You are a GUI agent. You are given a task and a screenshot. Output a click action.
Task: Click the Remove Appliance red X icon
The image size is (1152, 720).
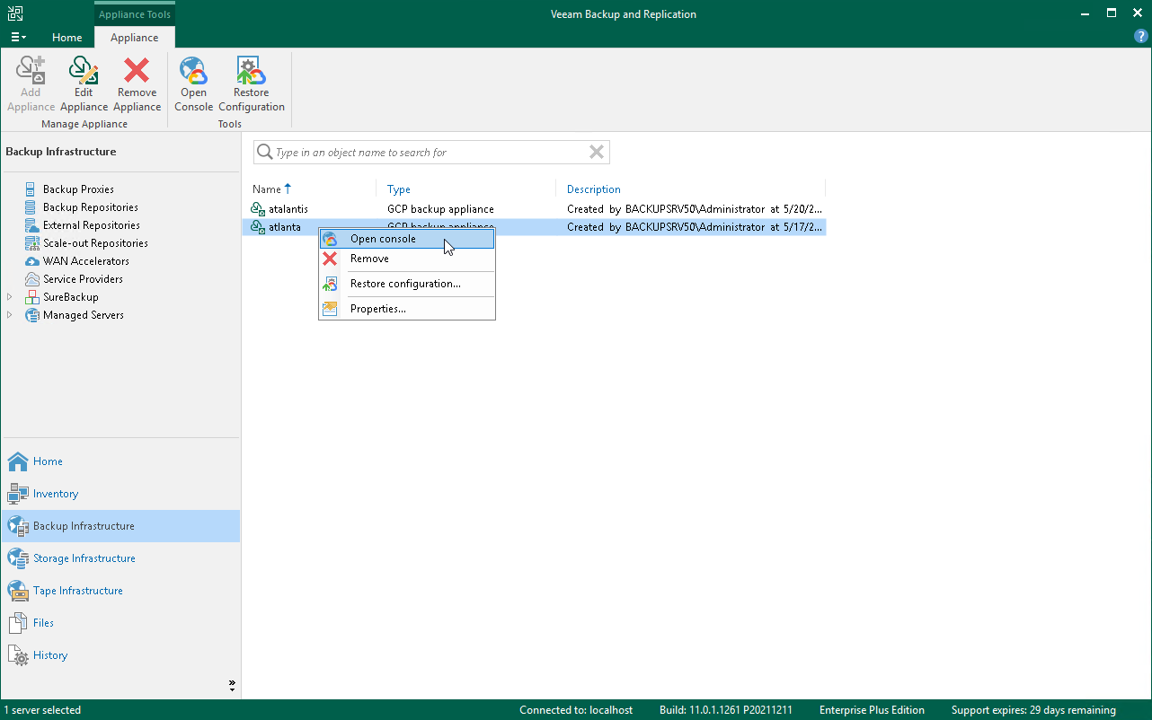coord(137,71)
